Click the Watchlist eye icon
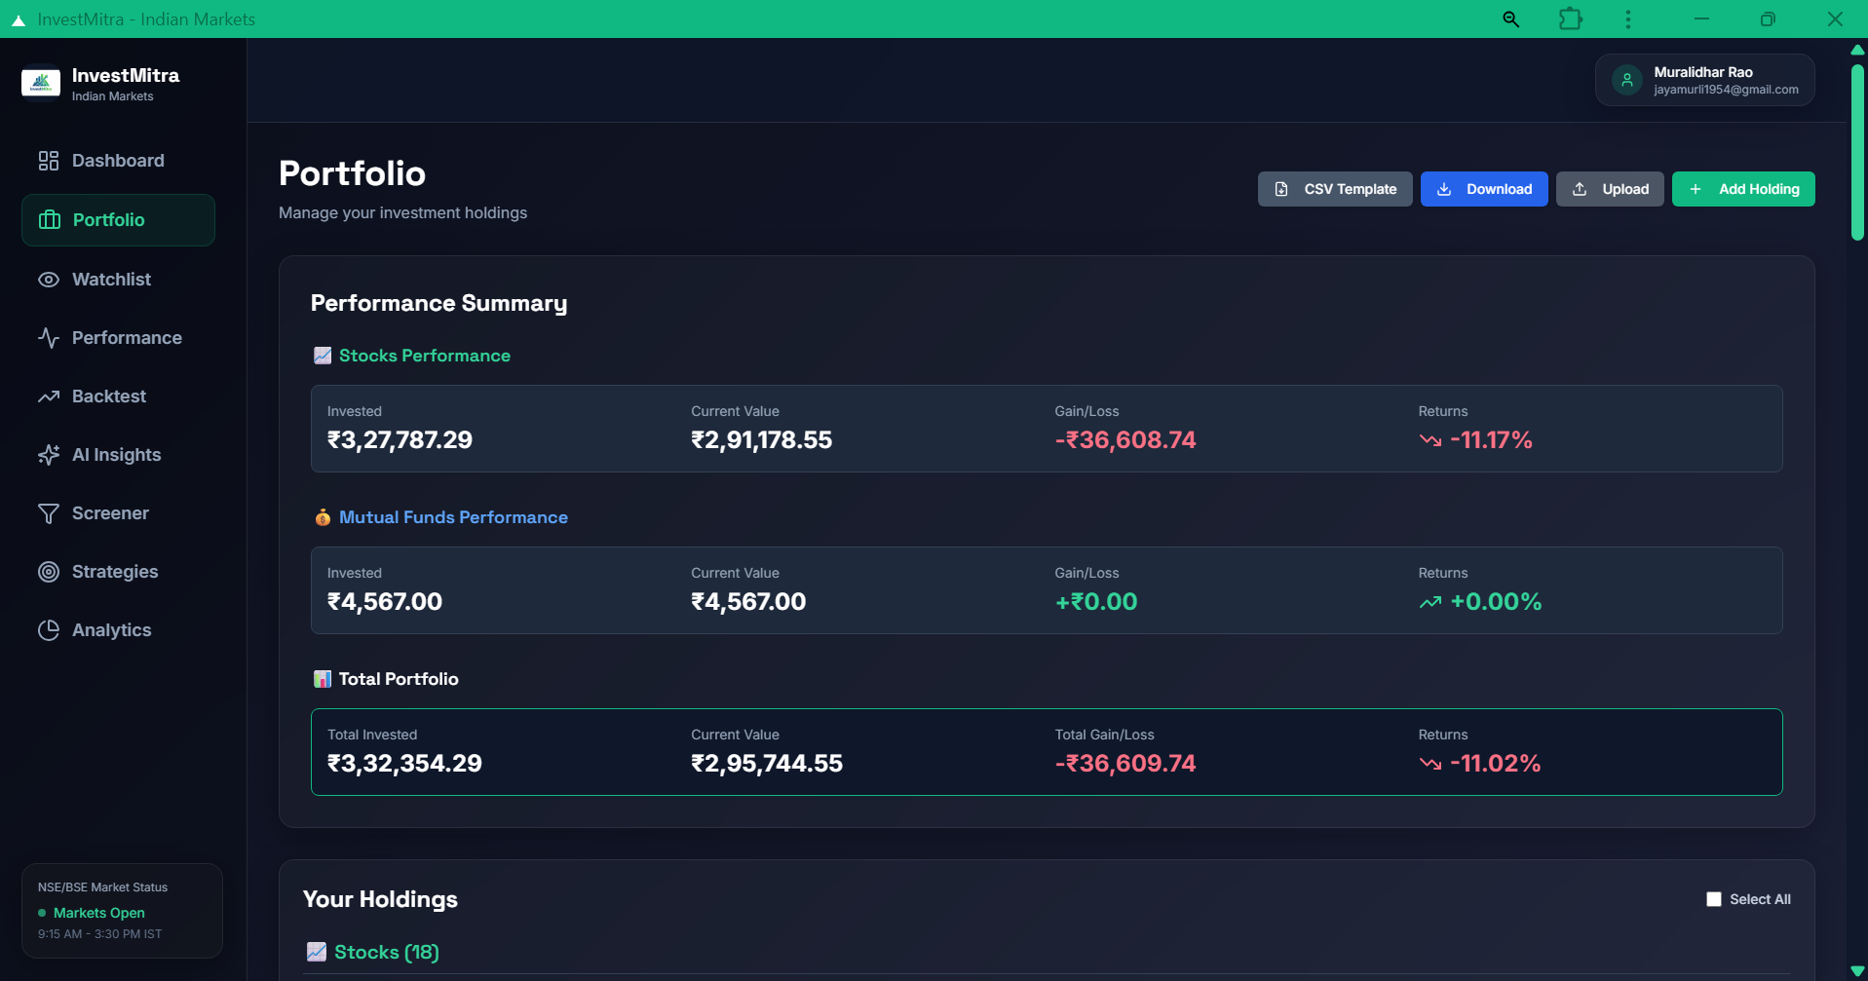The height and width of the screenshot is (981, 1868). [x=49, y=280]
